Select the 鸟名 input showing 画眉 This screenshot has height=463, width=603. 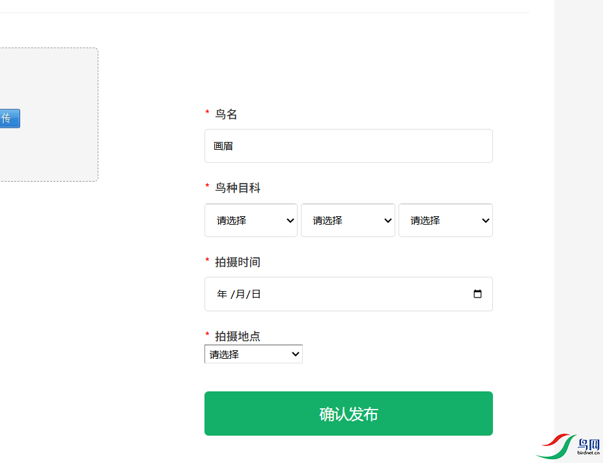coord(348,145)
